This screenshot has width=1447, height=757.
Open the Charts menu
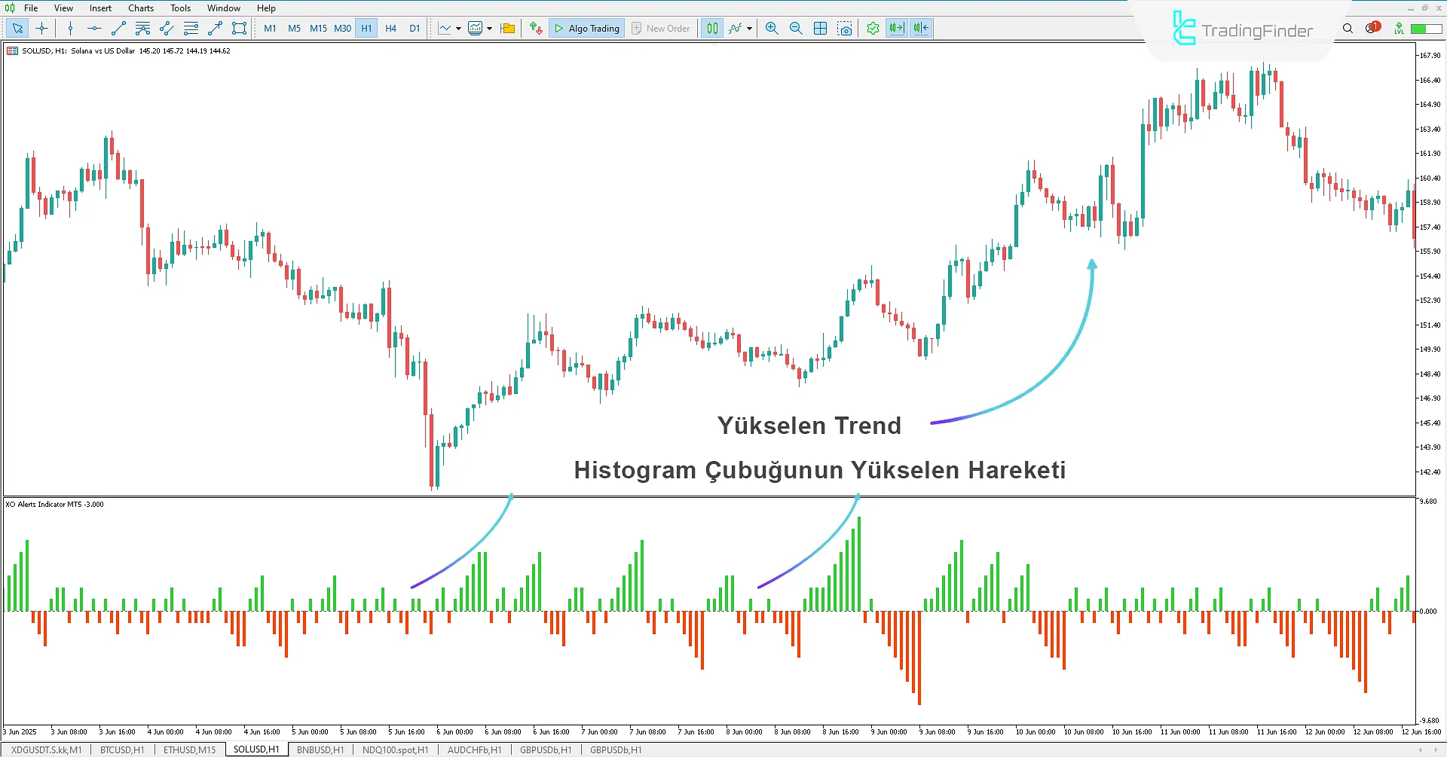140,8
